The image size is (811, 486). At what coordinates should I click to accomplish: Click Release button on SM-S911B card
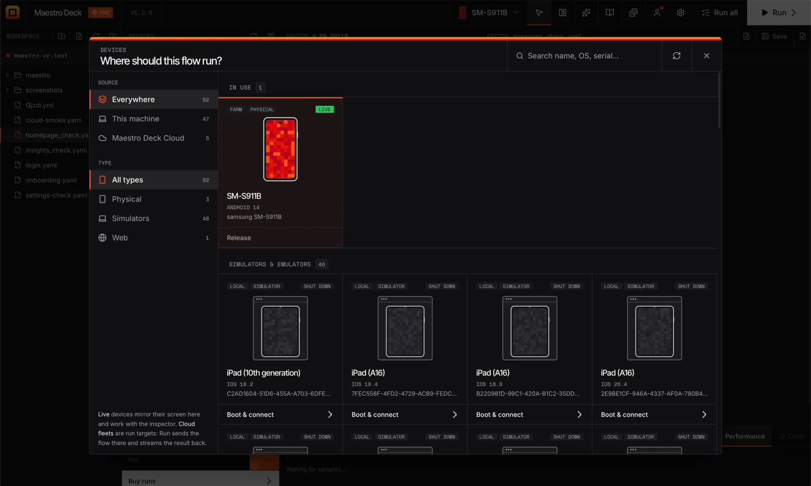tap(280, 238)
